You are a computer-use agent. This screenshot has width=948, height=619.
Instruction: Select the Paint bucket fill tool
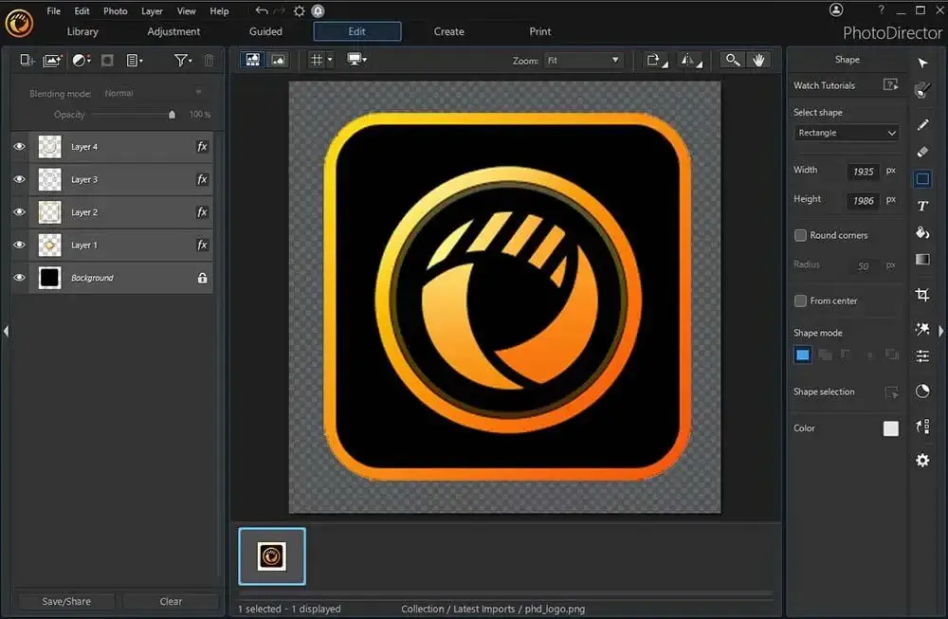click(922, 233)
